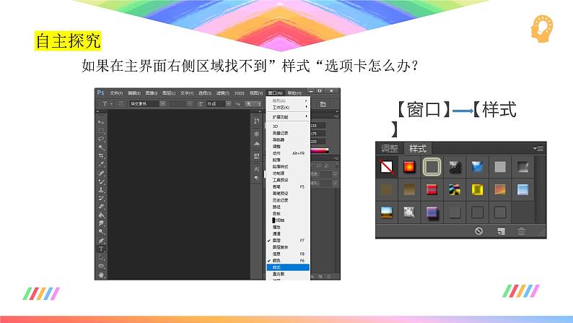Open the Styles panel flyout menu
The image size is (573, 323).
click(538, 148)
